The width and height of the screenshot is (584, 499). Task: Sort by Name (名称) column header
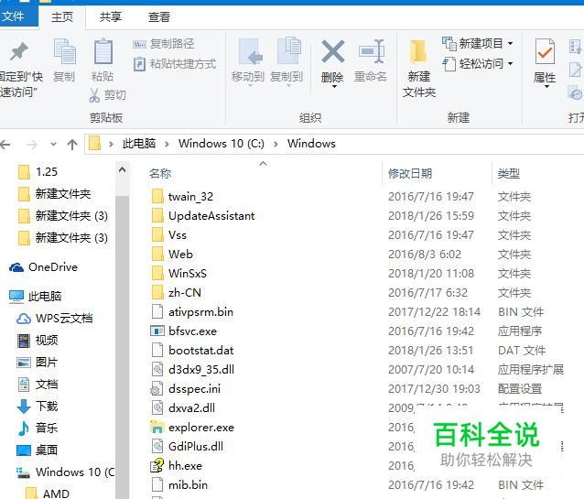pos(160,173)
